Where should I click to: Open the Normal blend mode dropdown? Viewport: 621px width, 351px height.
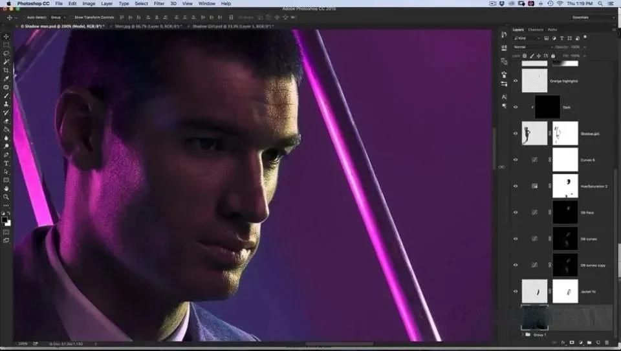532,47
